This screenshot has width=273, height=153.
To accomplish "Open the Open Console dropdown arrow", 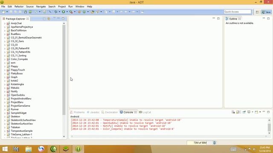I will (260, 112).
